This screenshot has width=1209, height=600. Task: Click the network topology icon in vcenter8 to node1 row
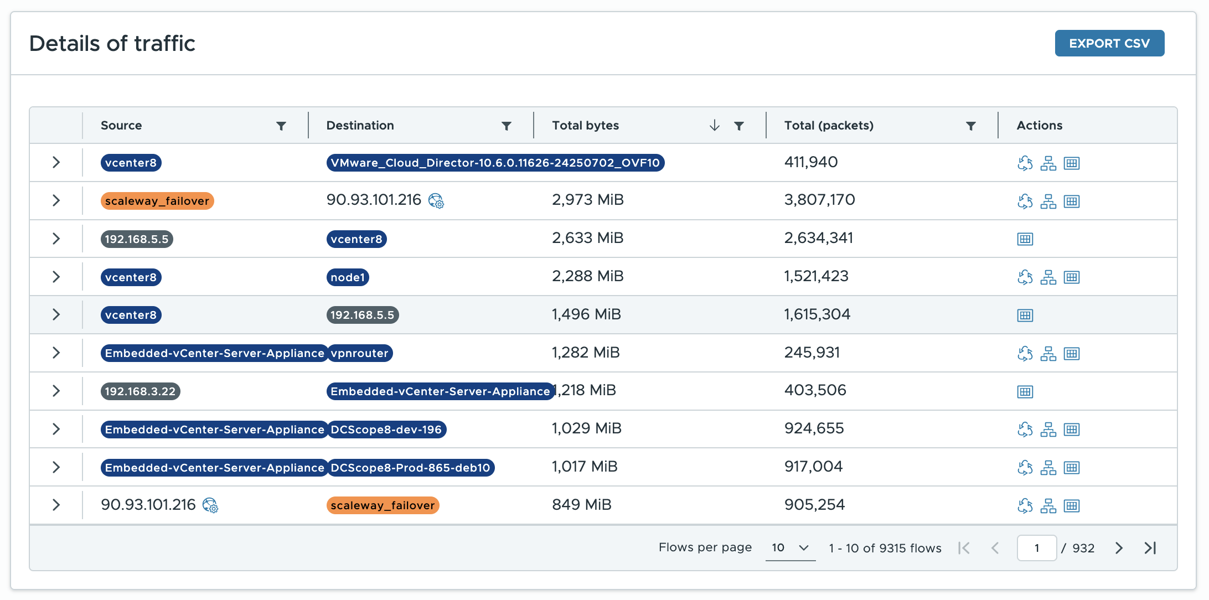1048,277
